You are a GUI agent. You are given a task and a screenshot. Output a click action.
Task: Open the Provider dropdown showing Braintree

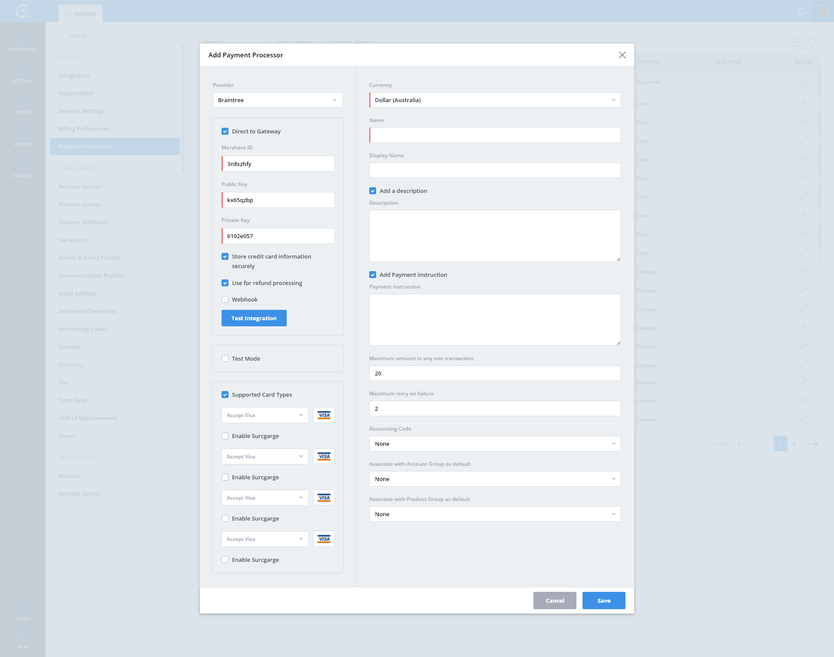(278, 100)
